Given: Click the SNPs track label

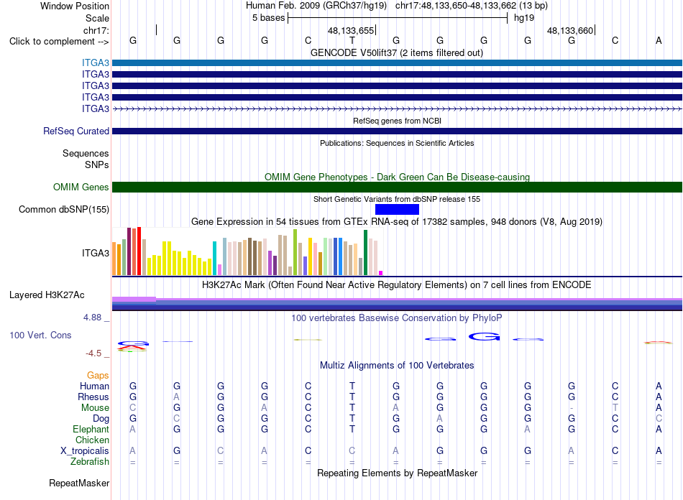Looking at the screenshot, I should (97, 165).
